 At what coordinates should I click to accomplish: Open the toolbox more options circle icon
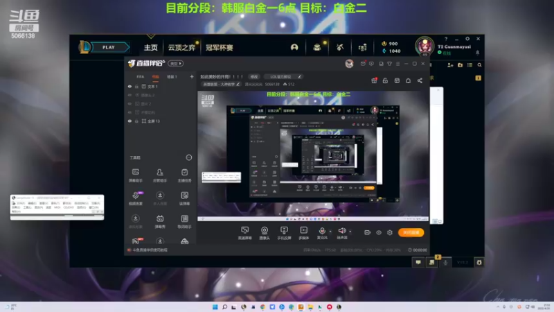click(x=189, y=157)
